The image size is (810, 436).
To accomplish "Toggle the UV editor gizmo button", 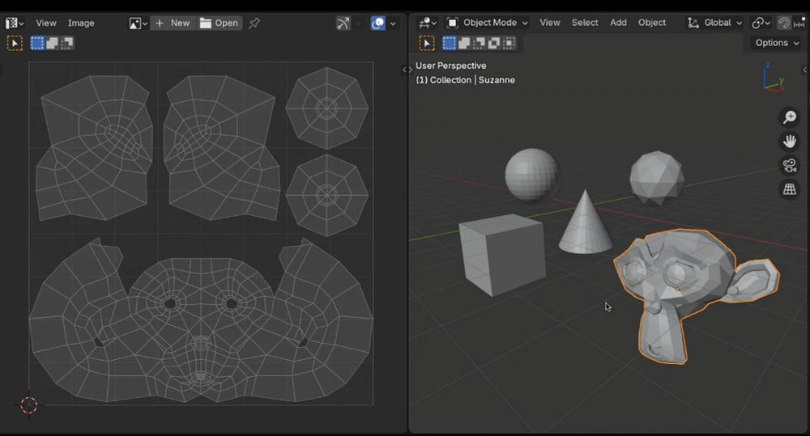I will (x=343, y=23).
